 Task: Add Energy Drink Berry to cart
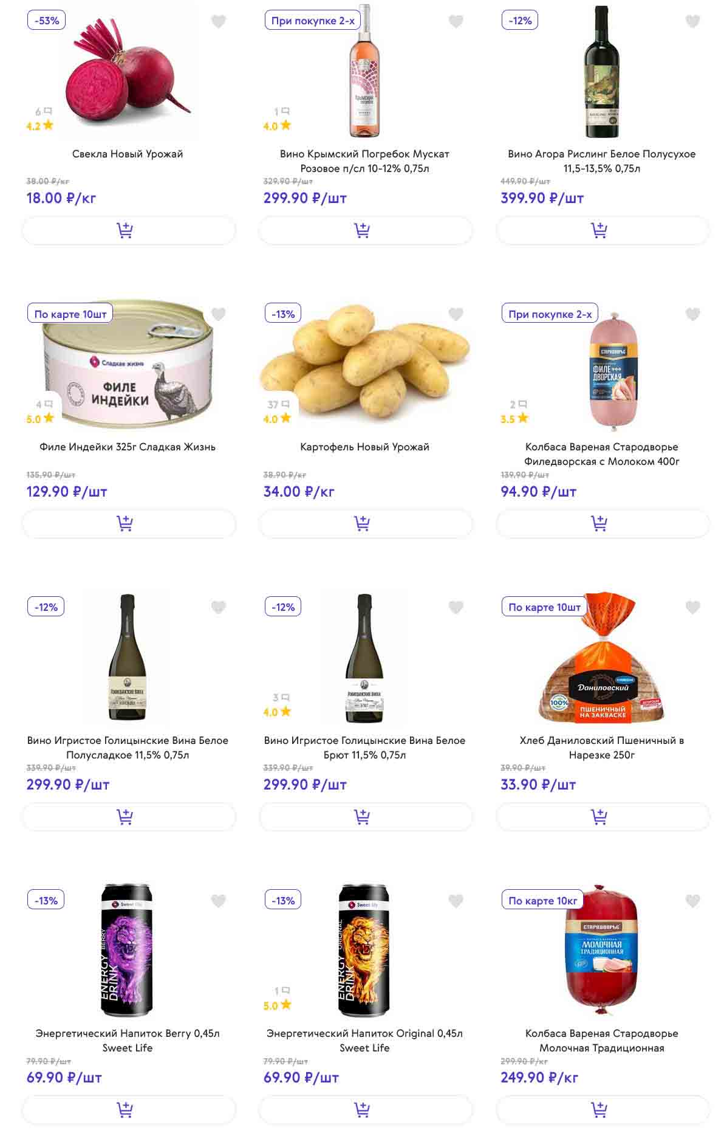pyautogui.click(x=128, y=1110)
